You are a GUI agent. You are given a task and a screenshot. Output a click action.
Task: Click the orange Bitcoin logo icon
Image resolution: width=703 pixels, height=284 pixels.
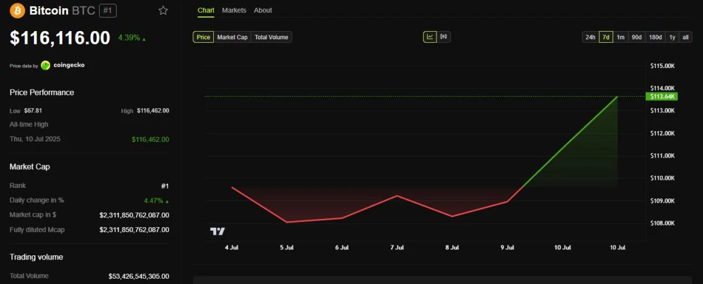coord(18,11)
